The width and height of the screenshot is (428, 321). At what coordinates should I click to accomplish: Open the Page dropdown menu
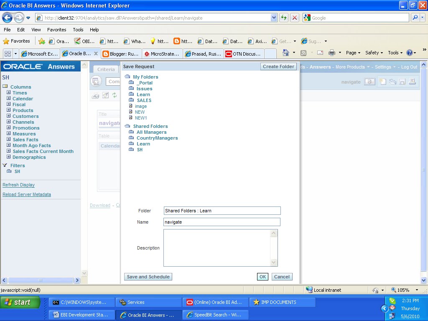point(353,53)
